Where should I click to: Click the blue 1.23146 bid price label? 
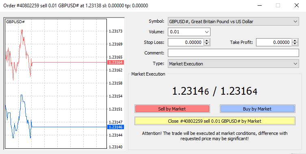point(115,127)
